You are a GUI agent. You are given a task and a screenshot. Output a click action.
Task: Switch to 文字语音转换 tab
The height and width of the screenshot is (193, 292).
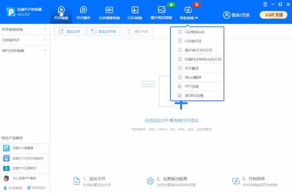[109, 13]
